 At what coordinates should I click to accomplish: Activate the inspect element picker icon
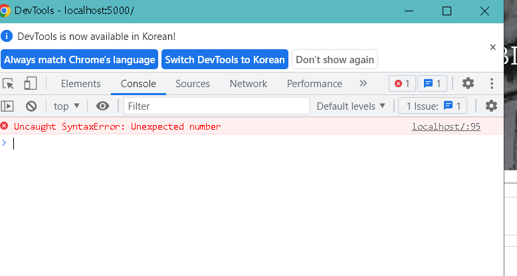8,84
